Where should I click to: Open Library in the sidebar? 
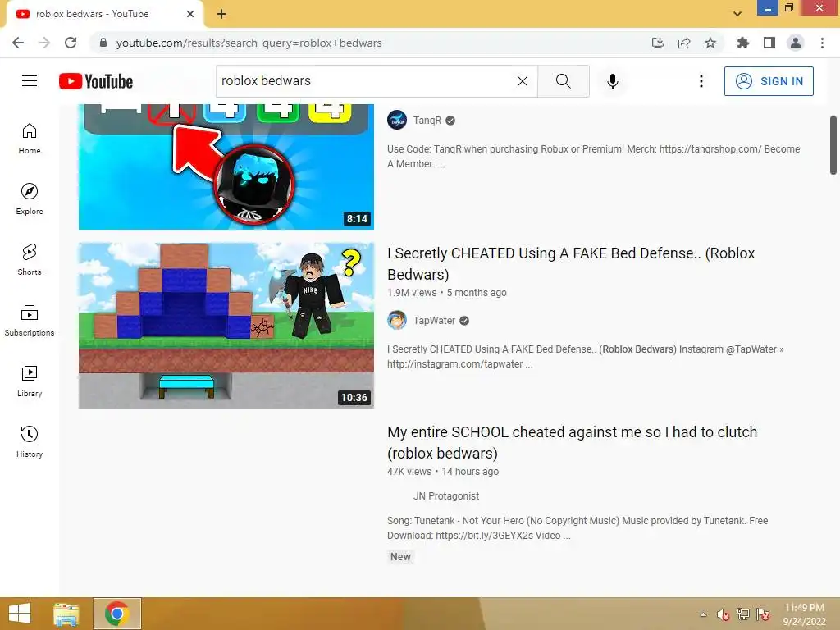click(30, 381)
